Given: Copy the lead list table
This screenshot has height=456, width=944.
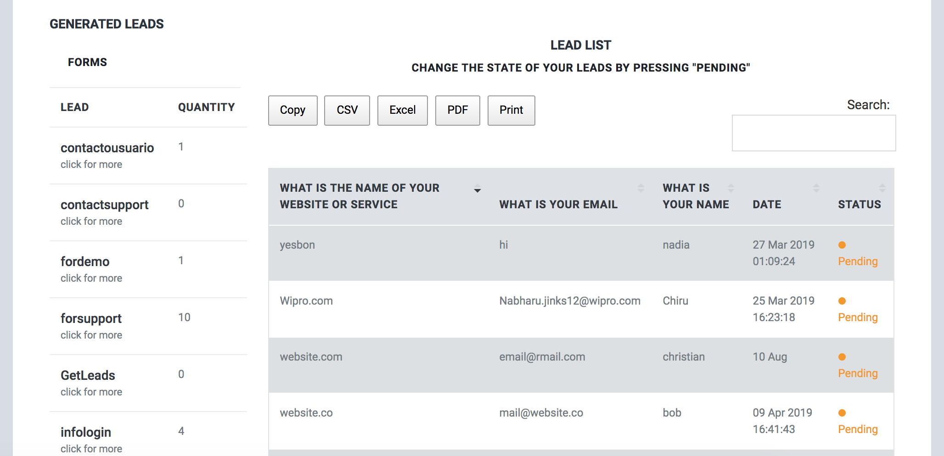Looking at the screenshot, I should click(x=293, y=111).
